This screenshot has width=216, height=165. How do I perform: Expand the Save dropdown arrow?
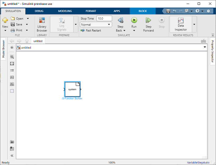coord(27,24)
